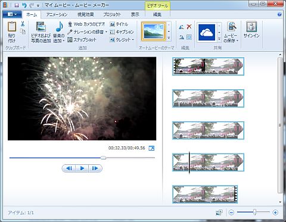The image size is (286, 222).
Task: Click the Rotate left icon
Action: (x=181, y=27)
